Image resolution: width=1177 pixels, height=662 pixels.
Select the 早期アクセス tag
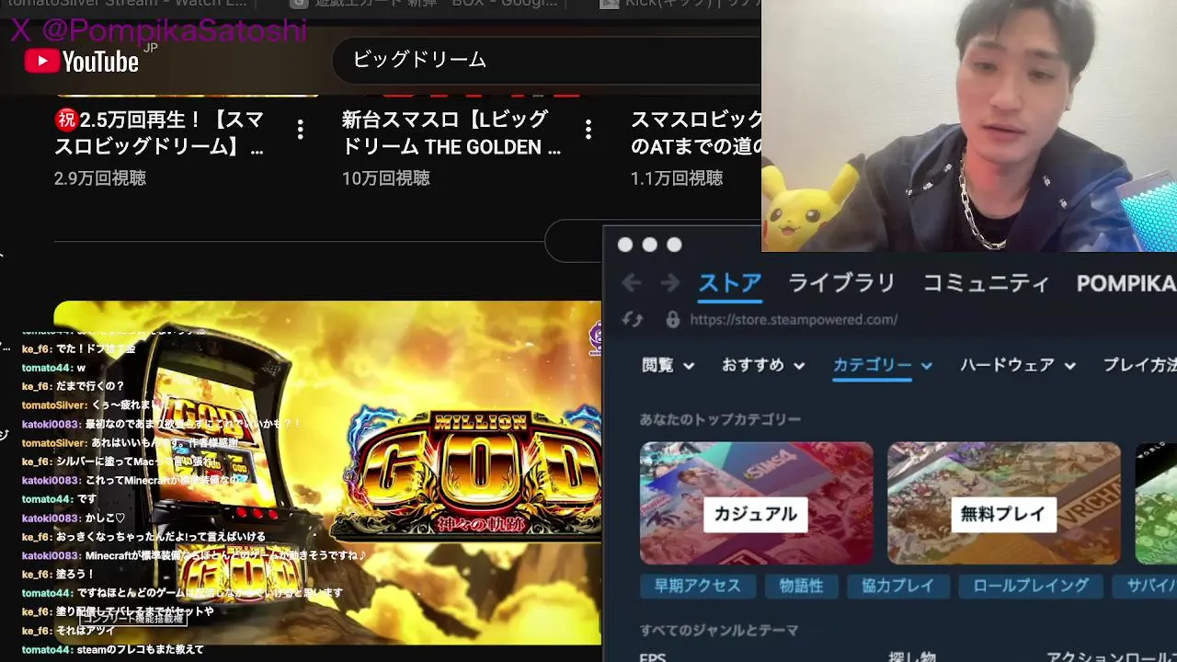tap(697, 586)
